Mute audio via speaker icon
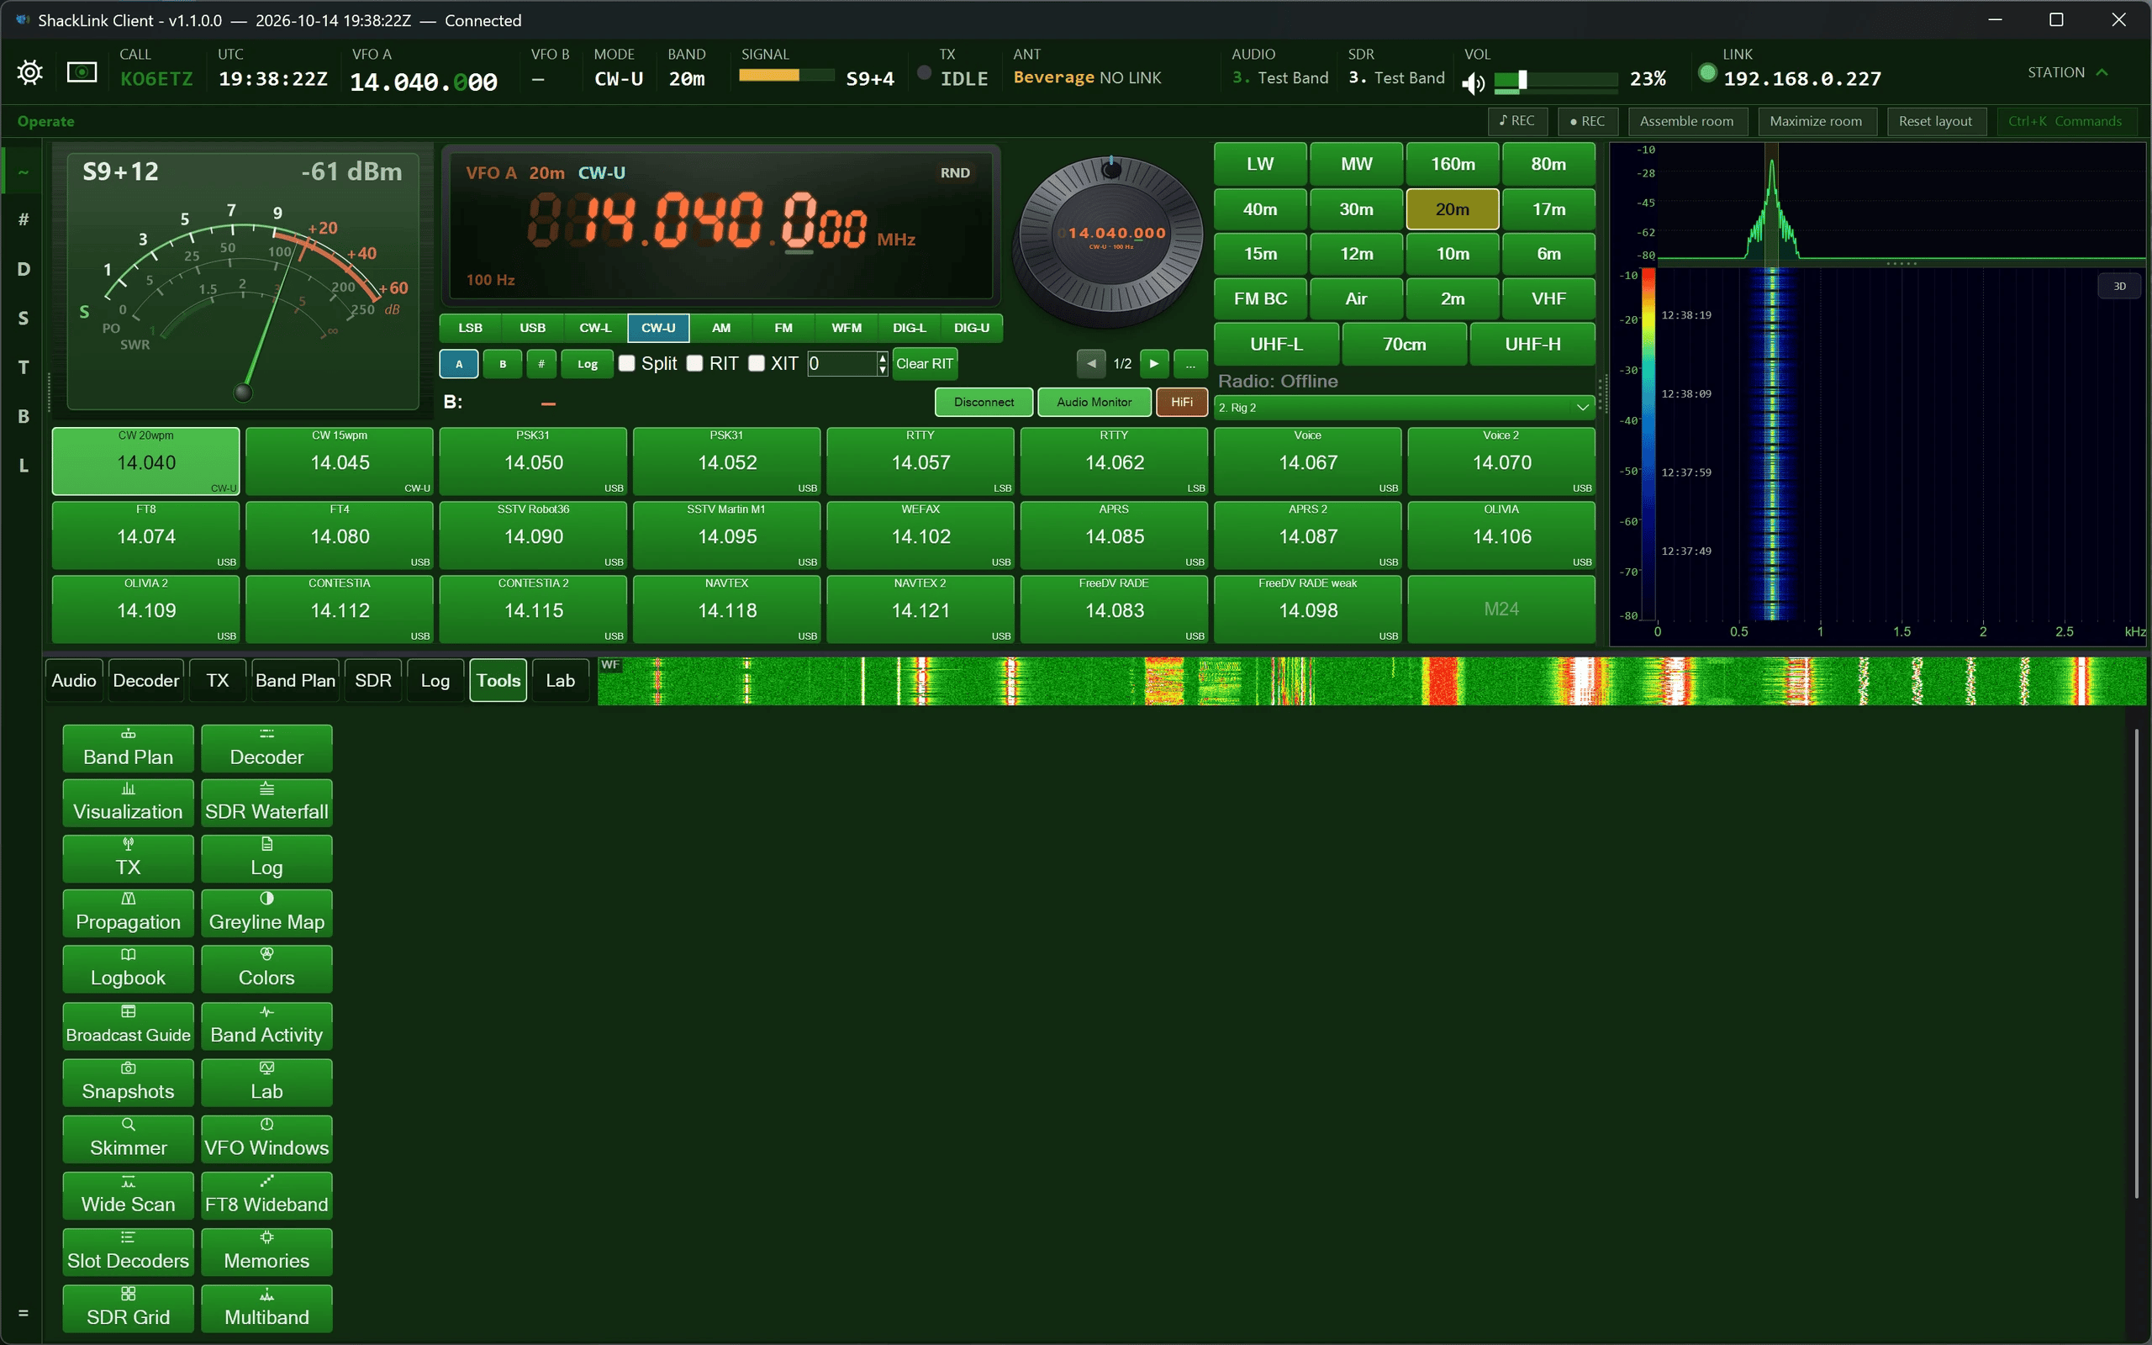The height and width of the screenshot is (1345, 2152). tap(1474, 82)
